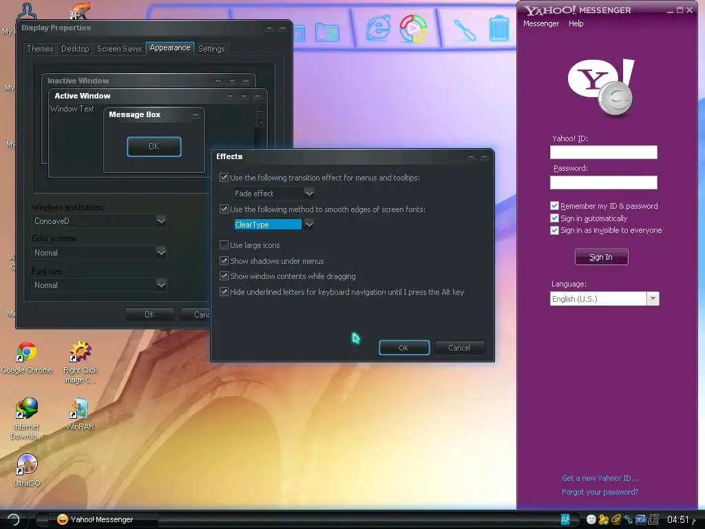The width and height of the screenshot is (705, 529).
Task: Click the start orb on the taskbar
Action: 14,519
